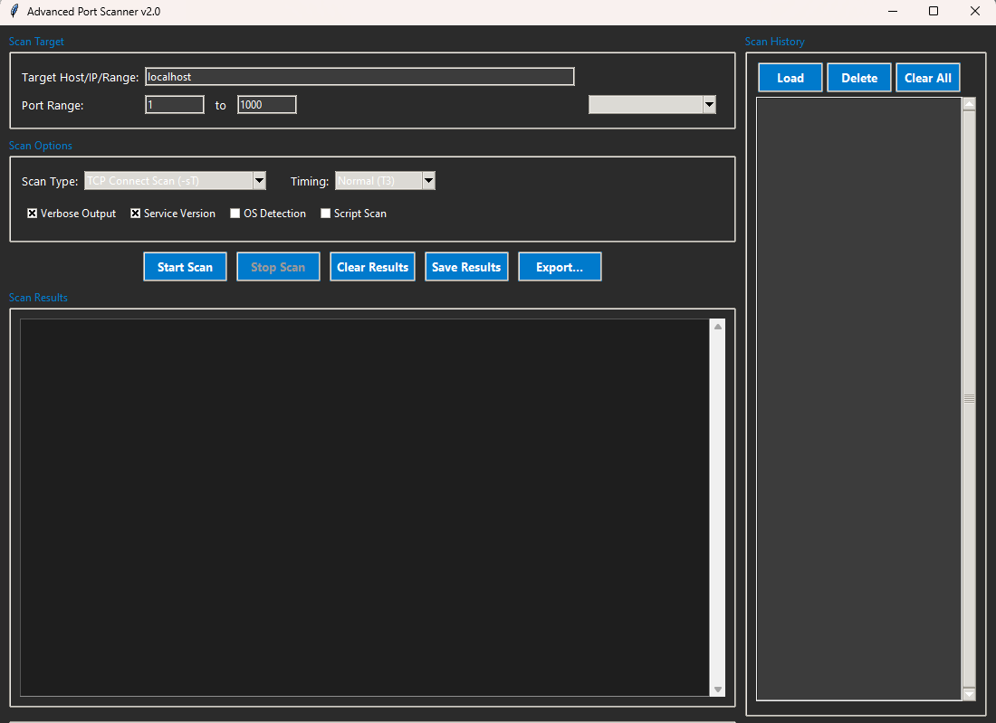996x723 pixels.
Task: Click Save Results button
Action: pos(466,267)
